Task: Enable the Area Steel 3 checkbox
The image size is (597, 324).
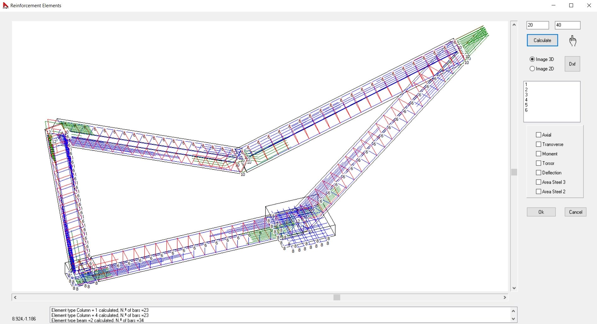Action: 538,182
